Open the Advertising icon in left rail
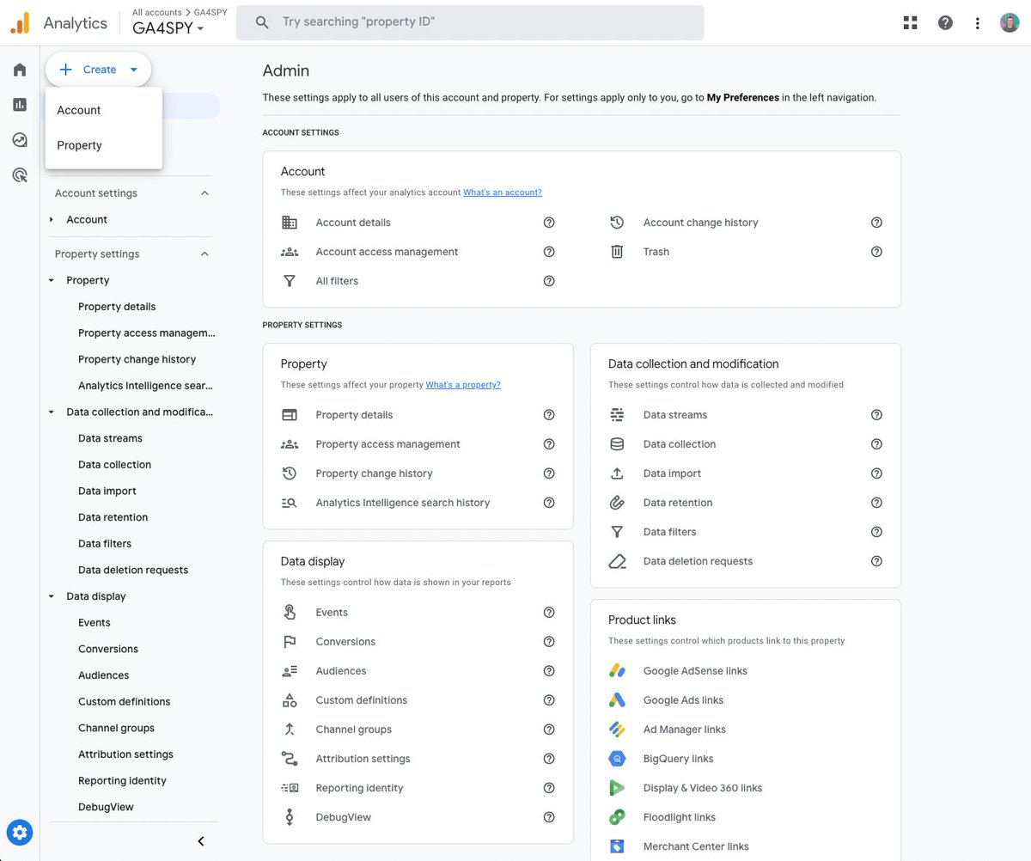This screenshot has height=861, width=1031. [x=20, y=175]
